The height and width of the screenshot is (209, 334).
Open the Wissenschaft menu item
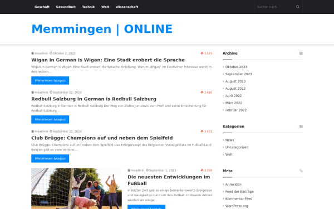coord(127,7)
